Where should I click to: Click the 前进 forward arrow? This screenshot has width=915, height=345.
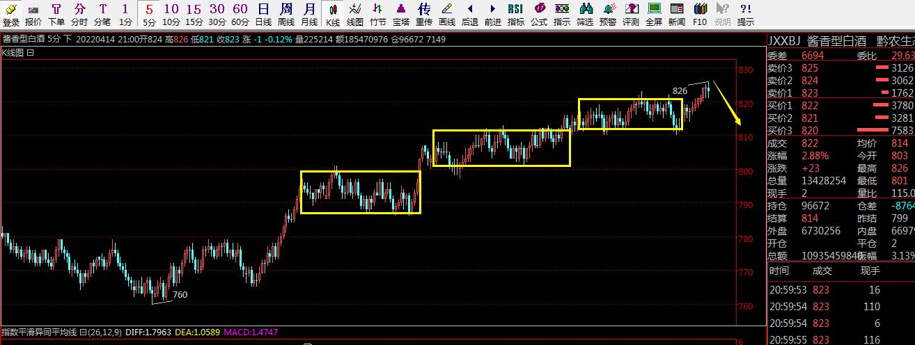click(493, 14)
